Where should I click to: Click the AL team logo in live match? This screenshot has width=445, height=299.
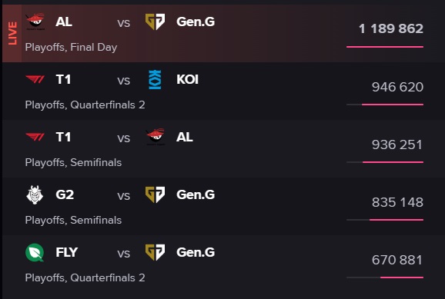click(x=35, y=22)
